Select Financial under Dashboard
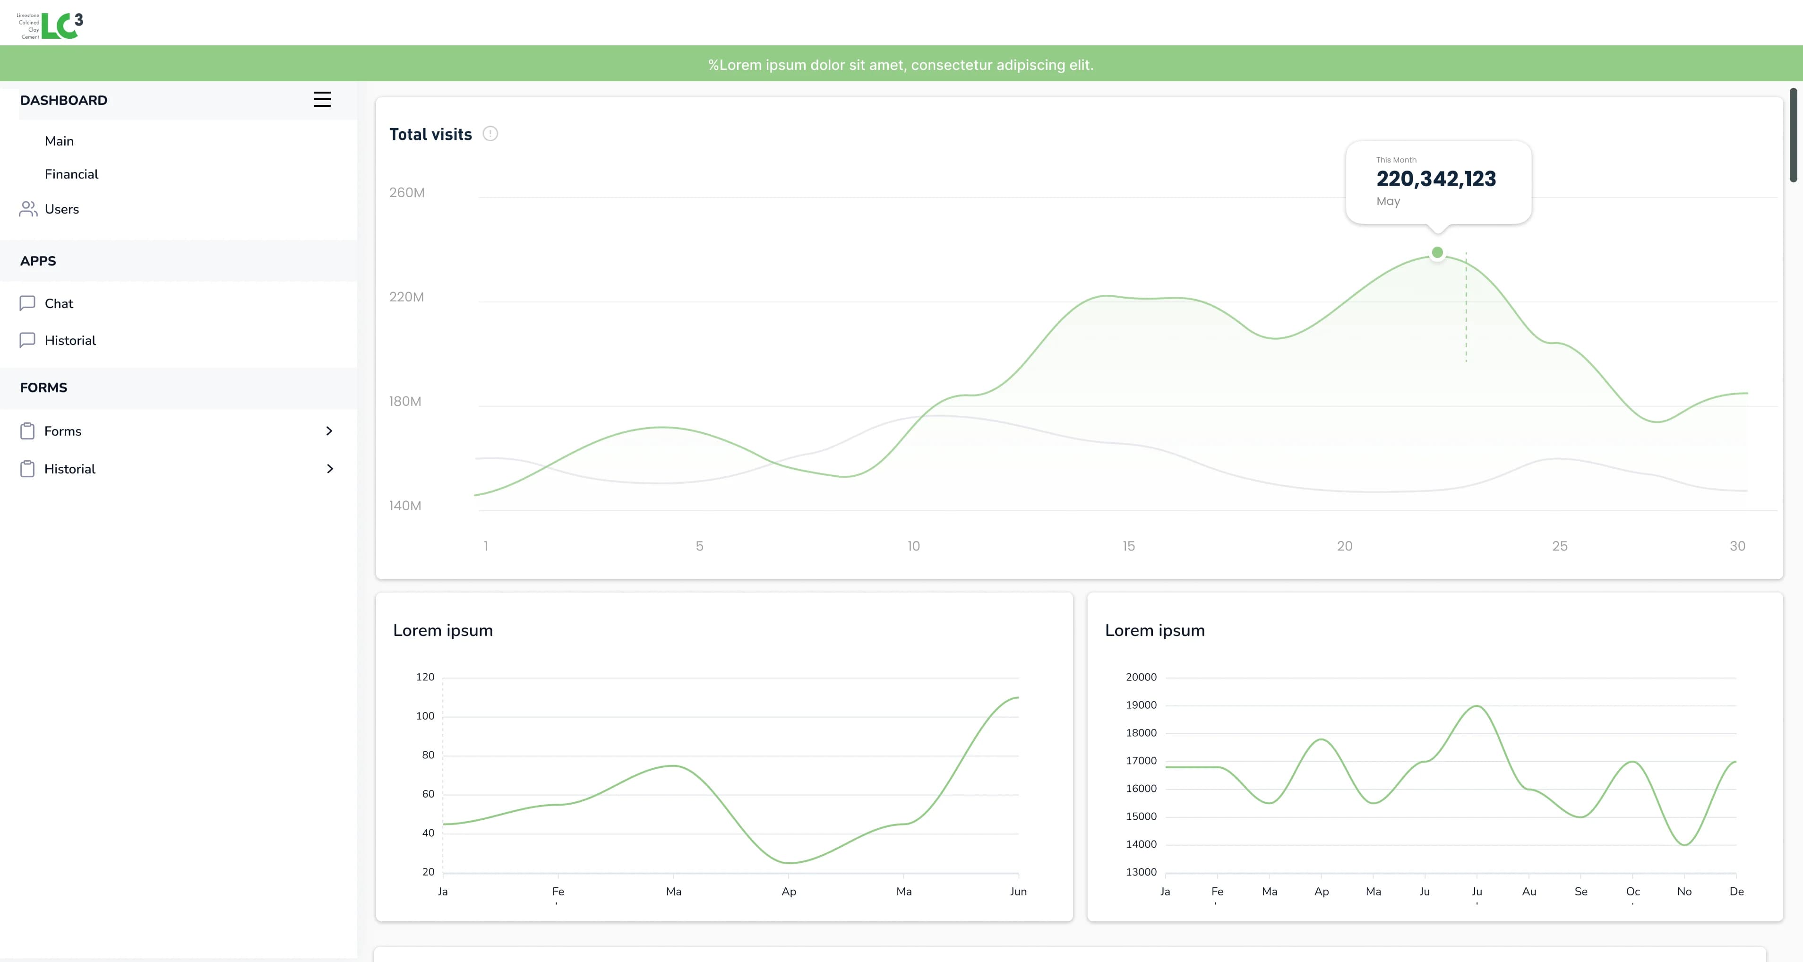The image size is (1803, 962). tap(71, 174)
